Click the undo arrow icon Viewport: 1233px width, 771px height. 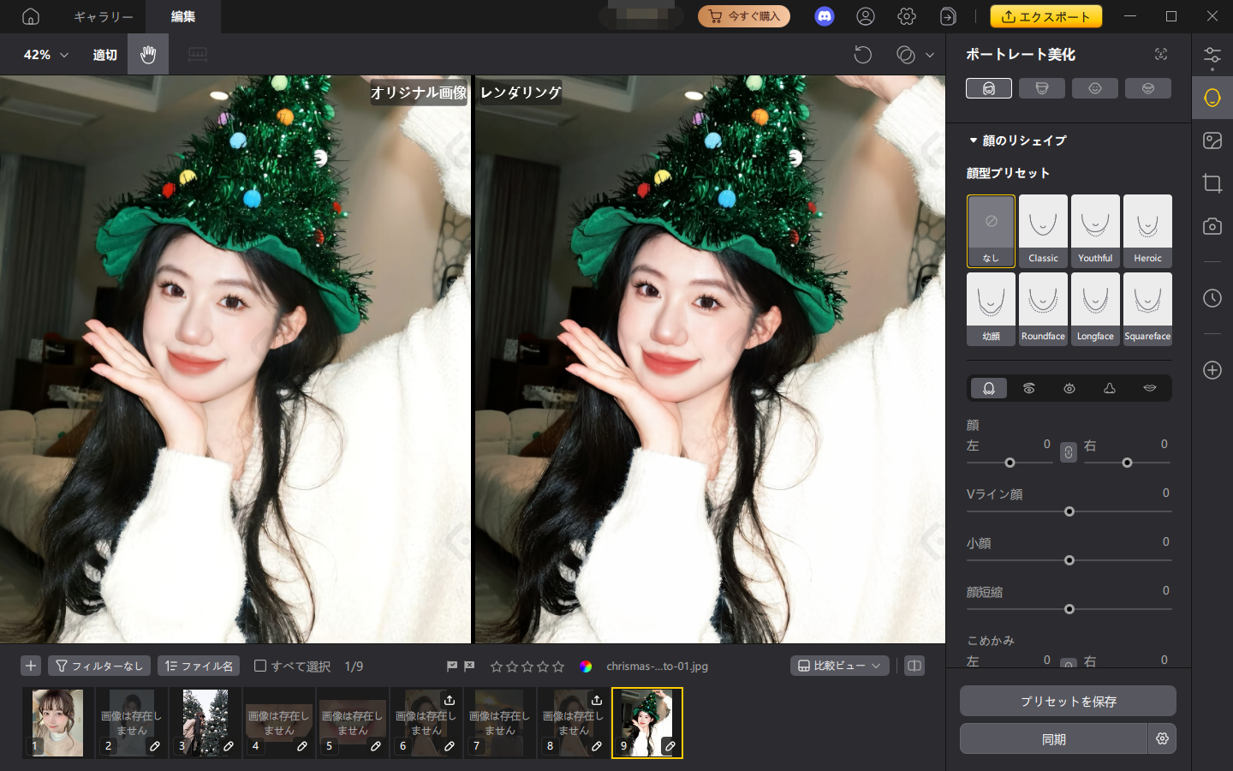coord(863,53)
